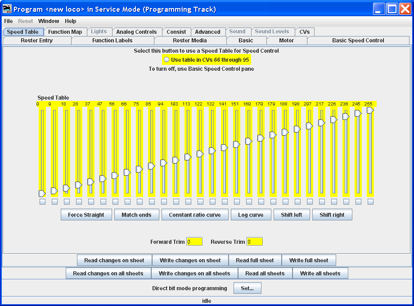
Task: Select 'Use table in CVs 66 through 95'
Action: click(167, 59)
